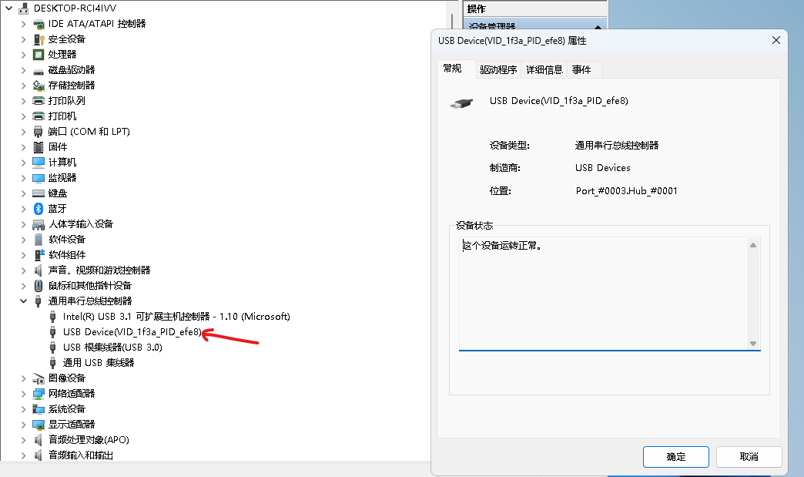Expand the 端口 (COM 和 LPT) category
Image resolution: width=804 pixels, height=477 pixels.
tap(23, 132)
